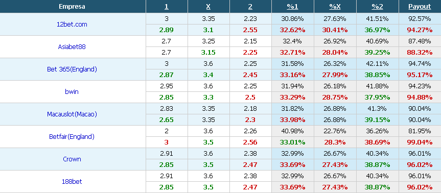
Task: Sort by the %X column header
Action: 335,7
